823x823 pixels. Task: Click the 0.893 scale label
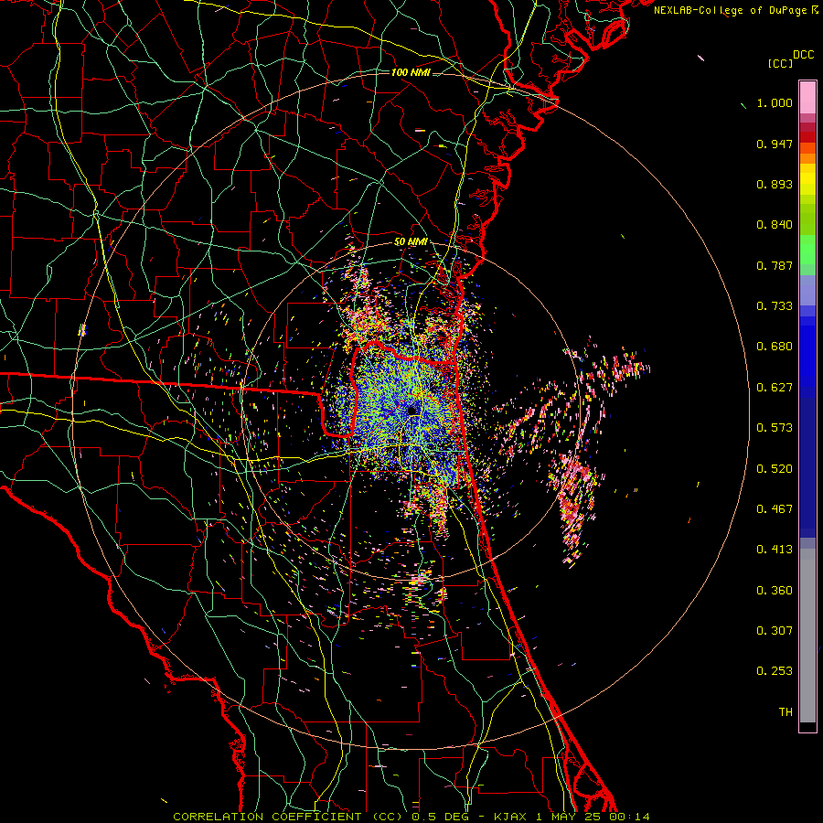pos(775,184)
